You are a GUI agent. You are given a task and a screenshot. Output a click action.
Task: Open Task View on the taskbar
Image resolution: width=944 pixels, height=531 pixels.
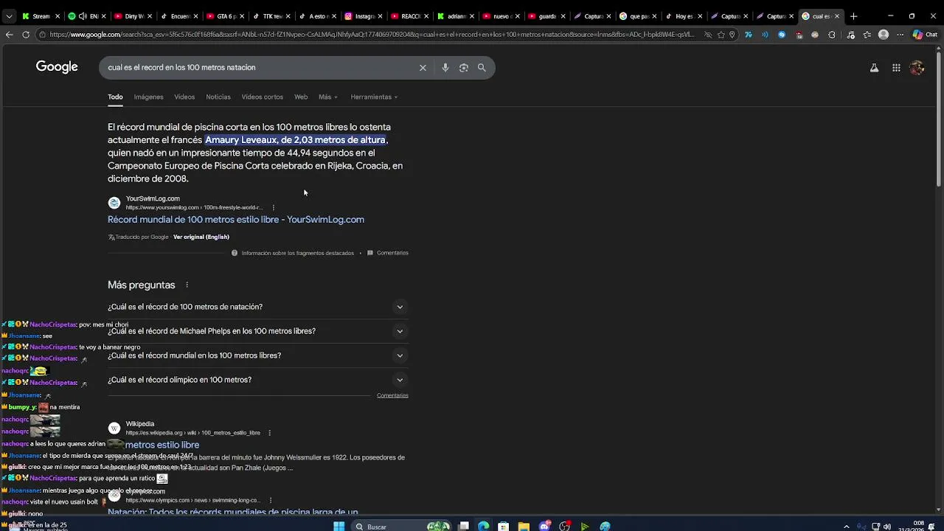click(x=463, y=526)
